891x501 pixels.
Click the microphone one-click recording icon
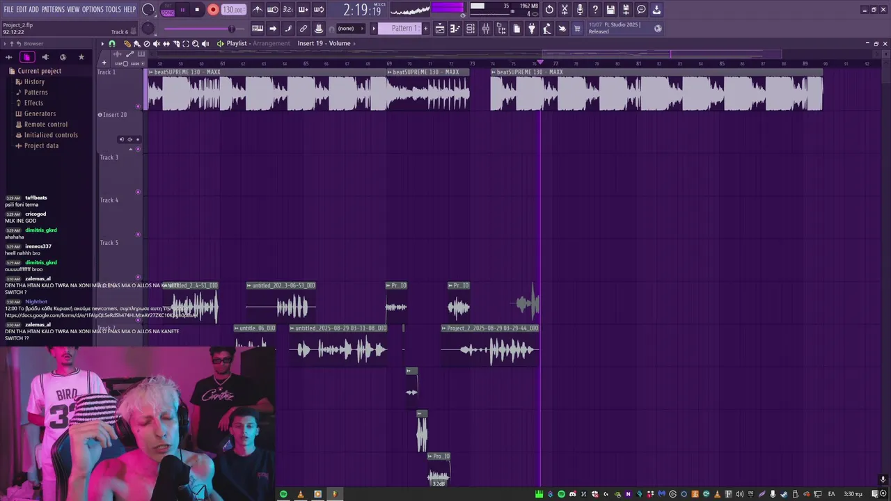click(x=580, y=10)
